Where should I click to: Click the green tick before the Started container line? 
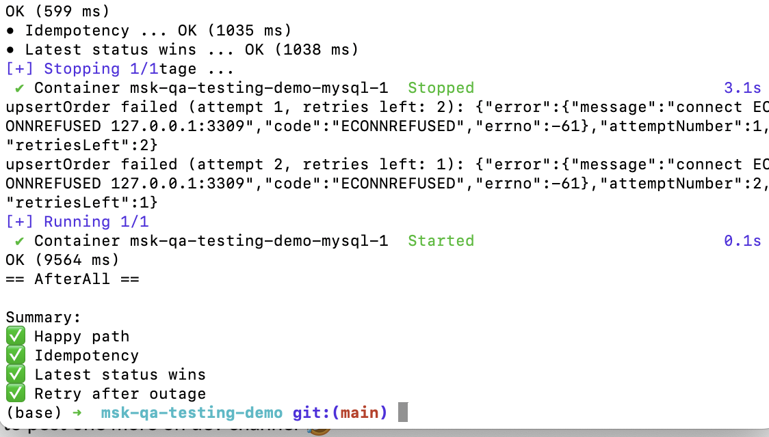[20, 241]
